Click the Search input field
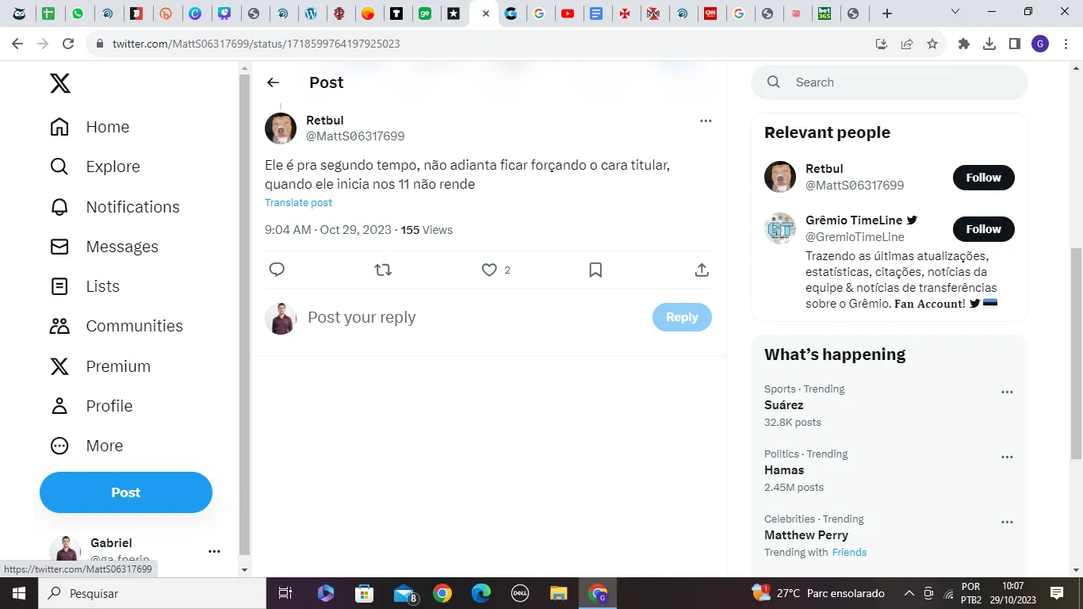Screen dimensions: 1083x609 tap(890, 82)
